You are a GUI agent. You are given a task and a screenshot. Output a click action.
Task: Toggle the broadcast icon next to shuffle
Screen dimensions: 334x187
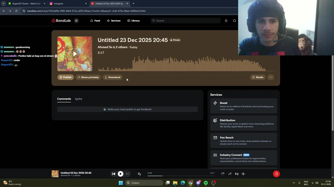coord(237,174)
